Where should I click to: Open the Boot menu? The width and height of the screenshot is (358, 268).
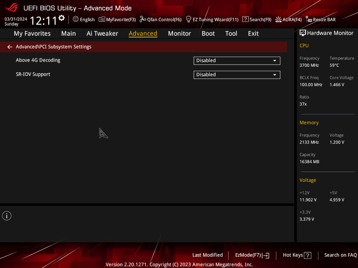[208, 34]
